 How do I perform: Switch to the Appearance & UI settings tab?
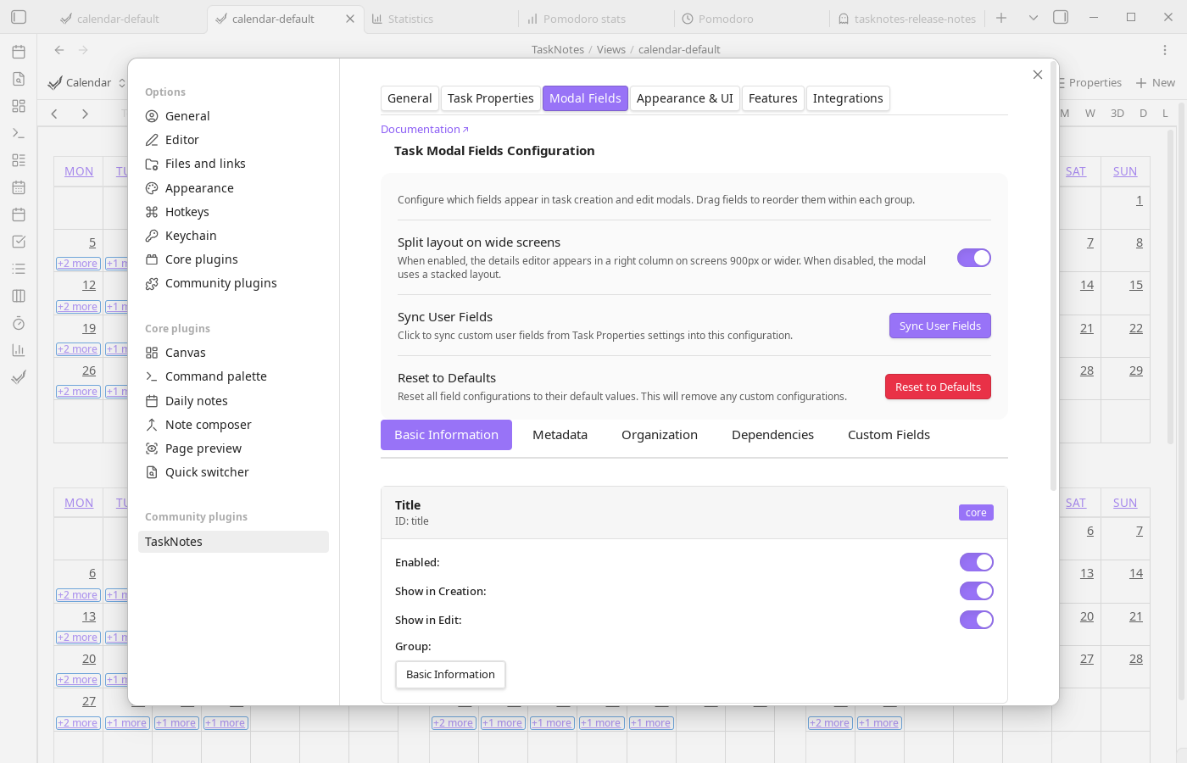pyautogui.click(x=685, y=98)
